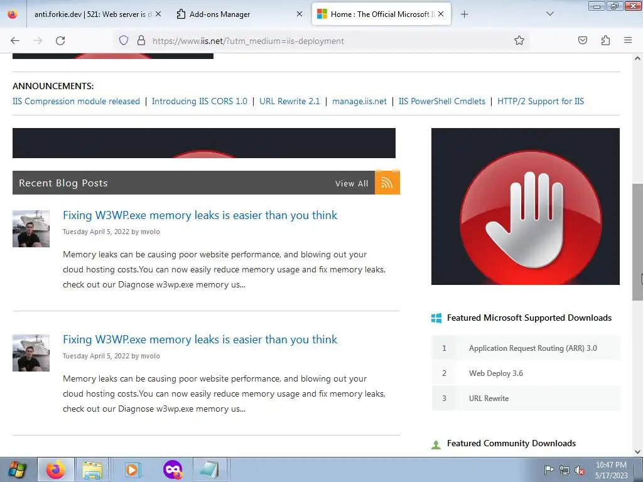
Task: Click the Firefox logo beside the tabs
Action: (x=13, y=14)
